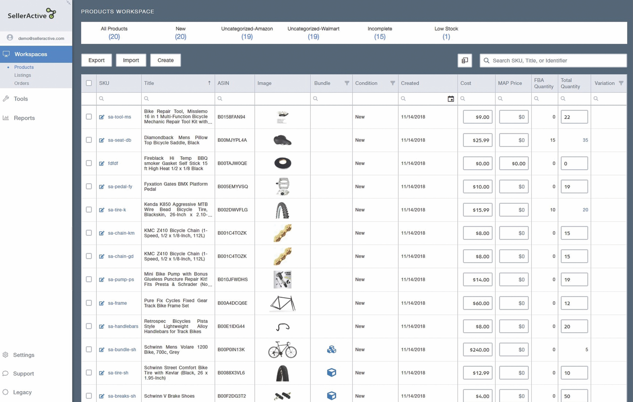Open the column chooser icon beside search
The width and height of the screenshot is (633, 402).
click(464, 60)
